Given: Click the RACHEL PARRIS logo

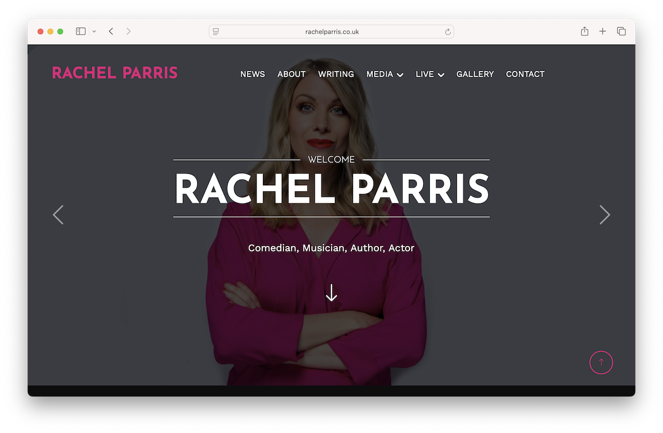Looking at the screenshot, I should click(x=115, y=72).
